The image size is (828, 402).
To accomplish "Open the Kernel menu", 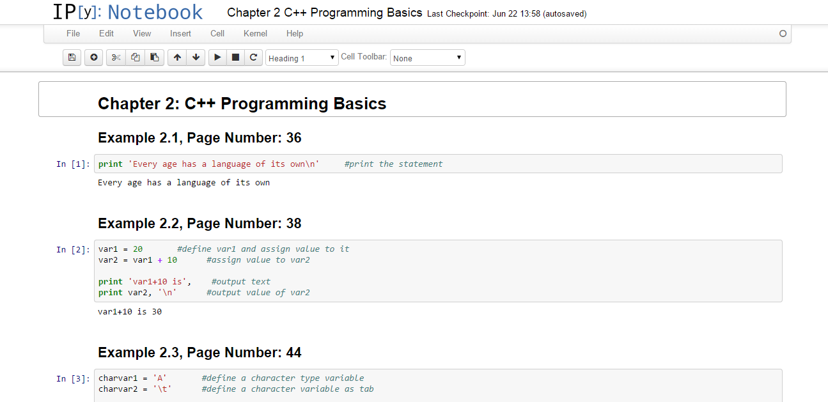I will point(255,33).
